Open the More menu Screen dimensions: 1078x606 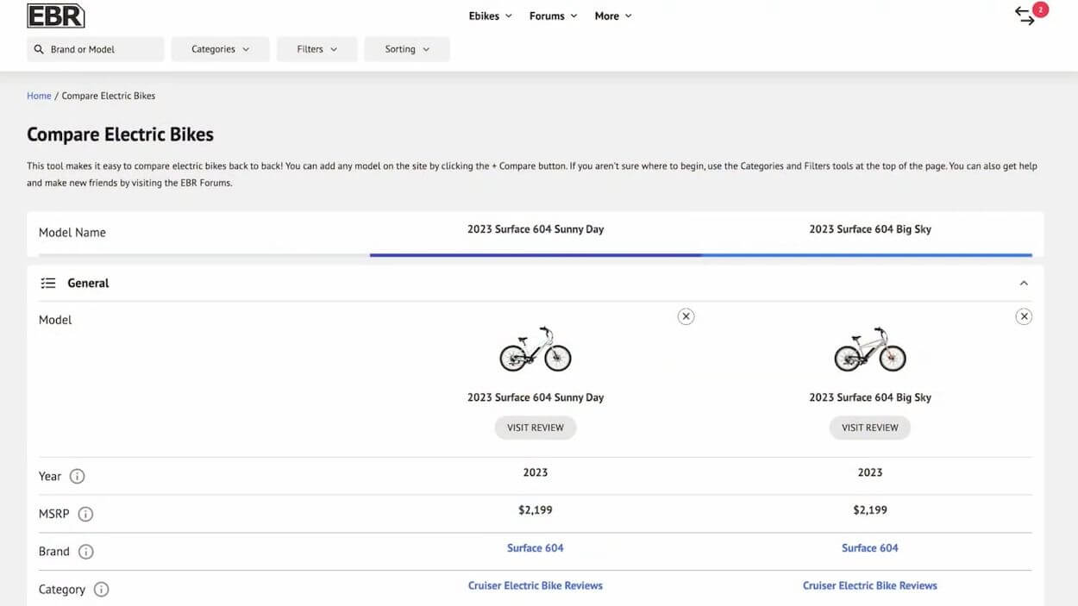(613, 16)
